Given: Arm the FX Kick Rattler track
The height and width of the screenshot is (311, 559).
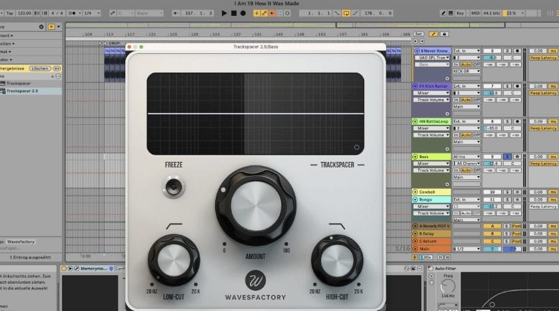Looking at the screenshot, I should click(x=517, y=86).
